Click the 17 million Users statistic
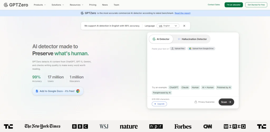The height and width of the screenshot is (132, 270). pos(56,79)
